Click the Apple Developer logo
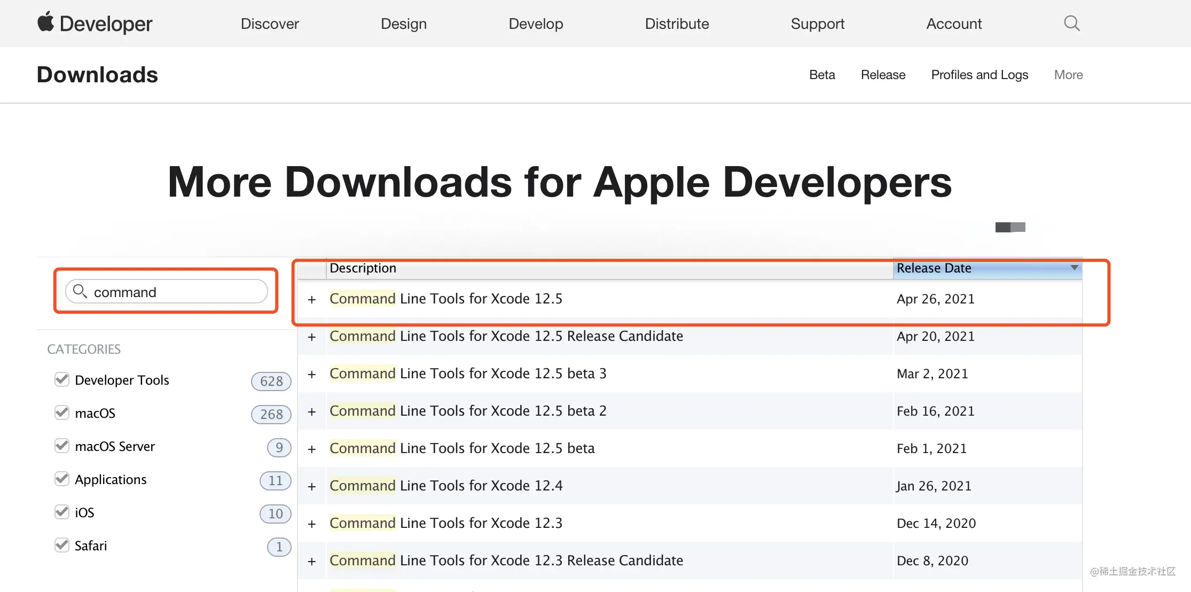This screenshot has height=592, width=1191. 95,24
